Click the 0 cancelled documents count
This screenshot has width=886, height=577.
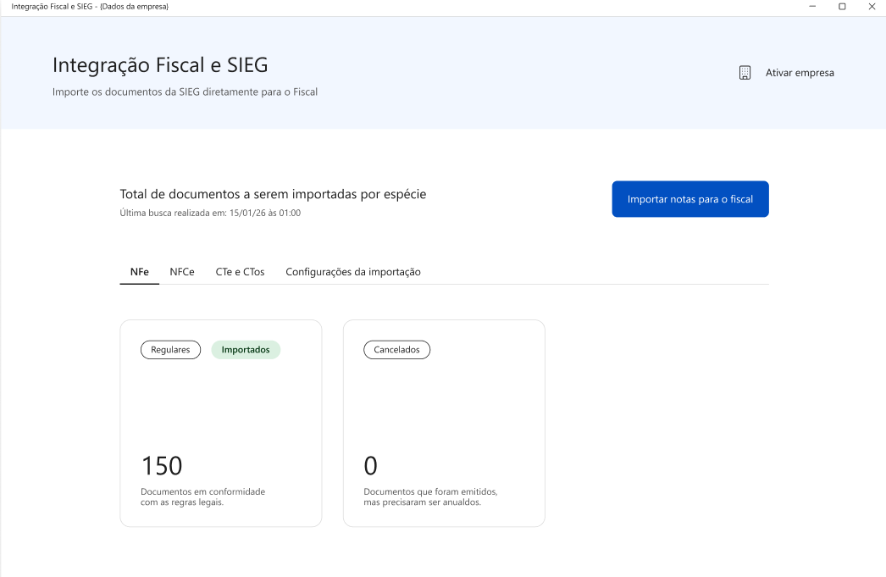[x=371, y=466]
